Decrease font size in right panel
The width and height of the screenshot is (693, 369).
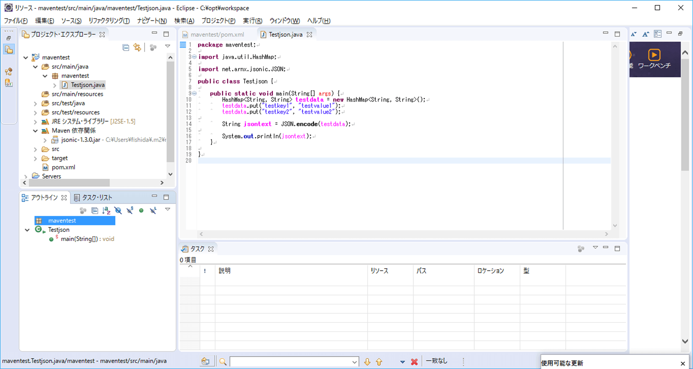[x=634, y=34]
